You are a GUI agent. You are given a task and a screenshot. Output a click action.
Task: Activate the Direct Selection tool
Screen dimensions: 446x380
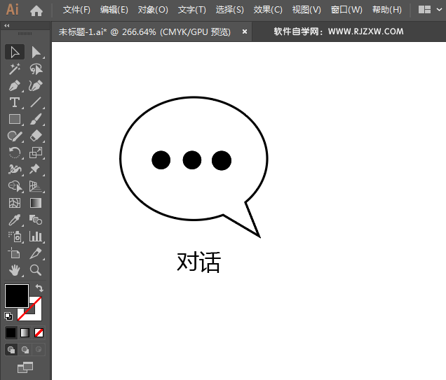coord(36,52)
